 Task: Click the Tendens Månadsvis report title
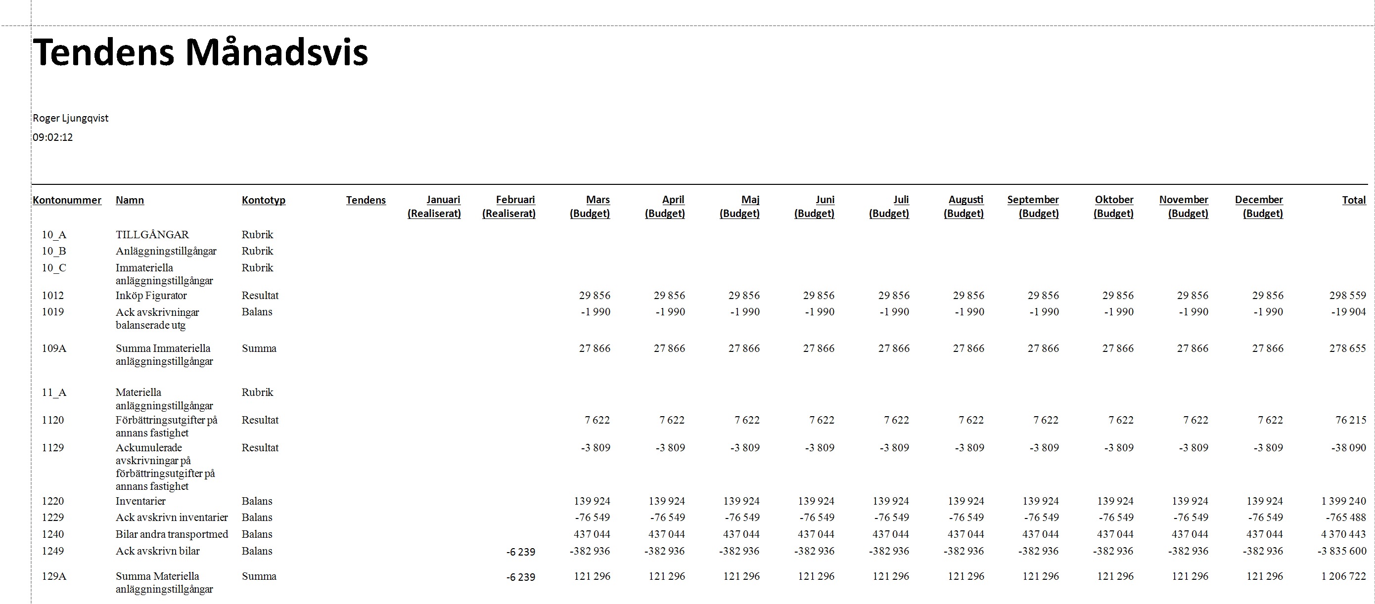[x=200, y=53]
